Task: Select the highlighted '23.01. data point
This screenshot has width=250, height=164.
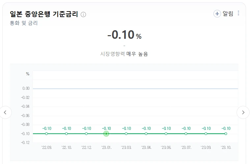Action: click(x=106, y=134)
